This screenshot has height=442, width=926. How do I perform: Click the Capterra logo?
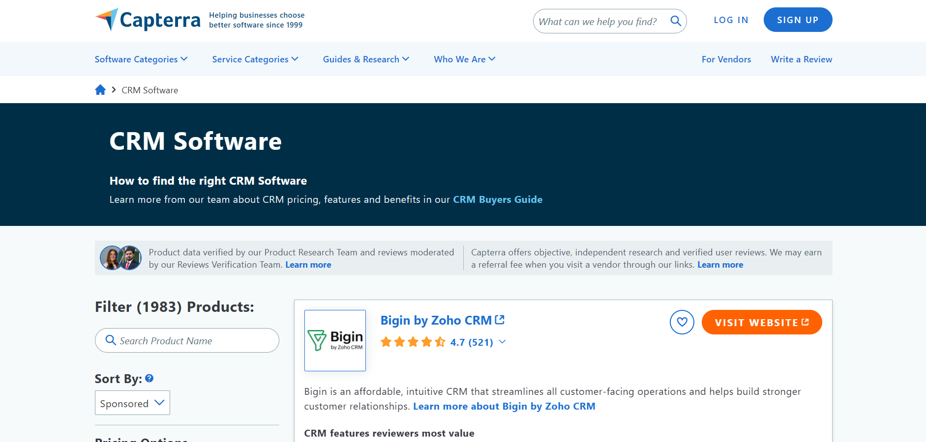tap(148, 20)
